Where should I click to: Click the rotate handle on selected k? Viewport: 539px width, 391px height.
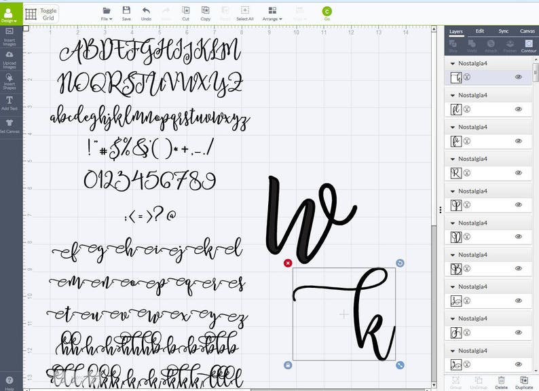400,263
